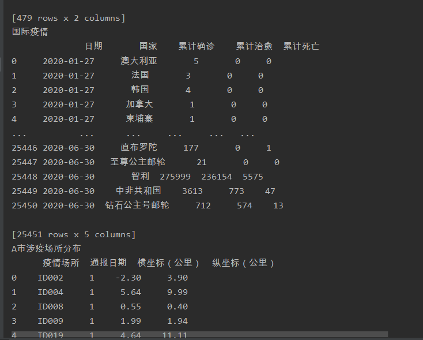Image resolution: width=423 pixels, height=340 pixels.
Task: Click the value 3613 for 中非共和国
Action: pyautogui.click(x=192, y=191)
